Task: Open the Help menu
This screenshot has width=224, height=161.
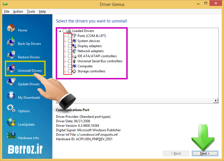Action: pos(42,12)
